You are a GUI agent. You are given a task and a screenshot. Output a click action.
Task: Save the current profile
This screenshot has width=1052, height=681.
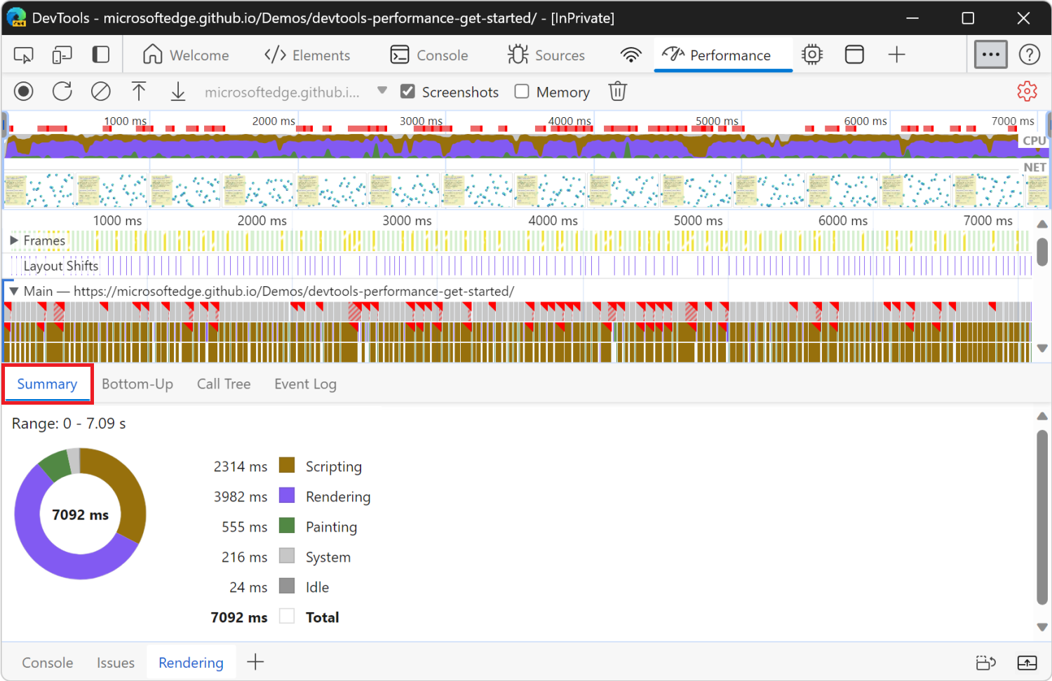click(x=177, y=91)
